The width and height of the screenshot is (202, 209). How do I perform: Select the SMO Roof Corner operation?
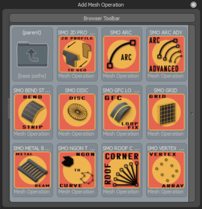pyautogui.click(x=122, y=170)
